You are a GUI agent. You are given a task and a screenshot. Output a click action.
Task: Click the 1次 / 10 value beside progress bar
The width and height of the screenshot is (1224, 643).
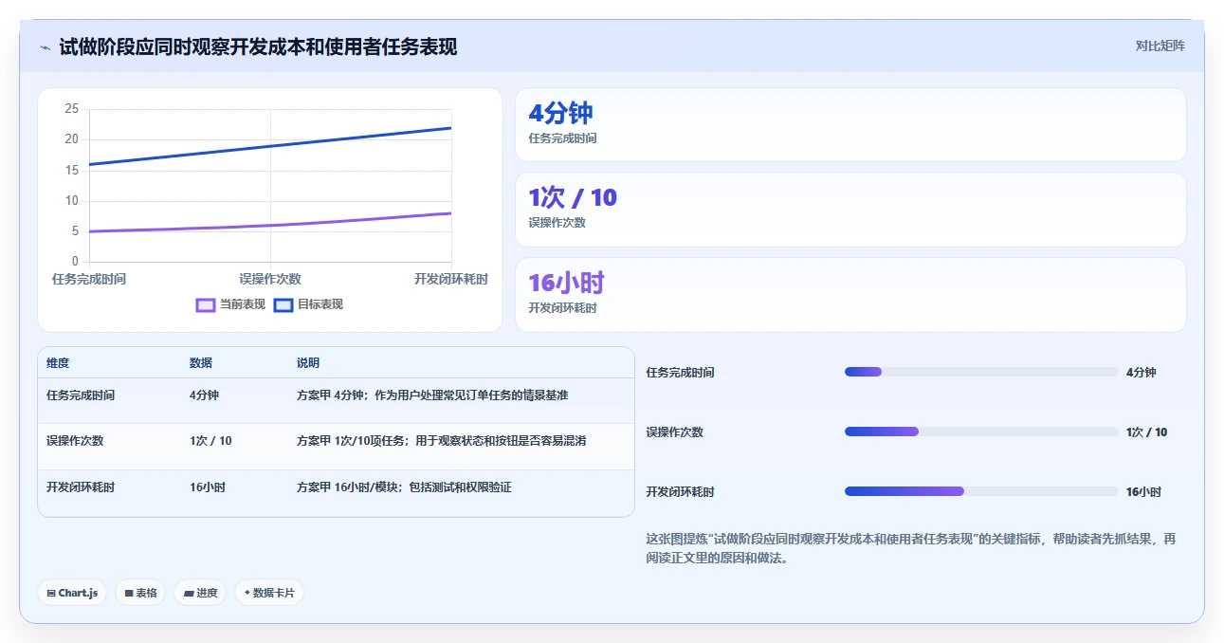tap(1147, 432)
